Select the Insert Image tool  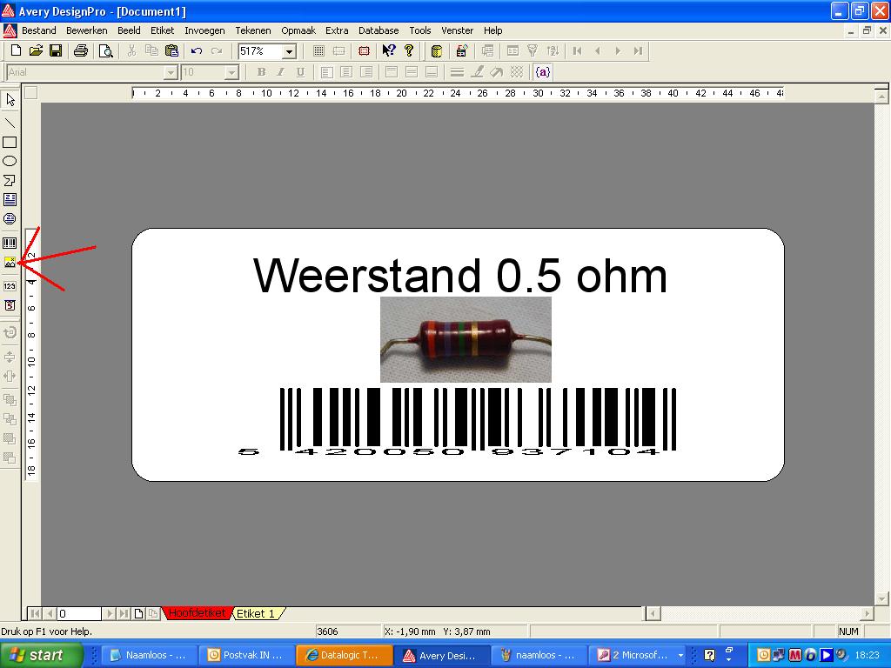pyautogui.click(x=10, y=263)
